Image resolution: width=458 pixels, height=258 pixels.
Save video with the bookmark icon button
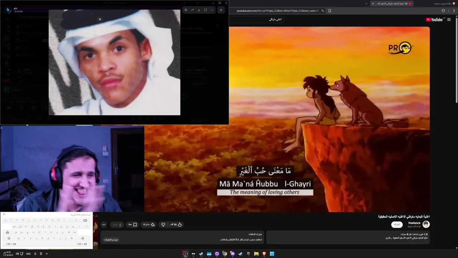click(133, 225)
